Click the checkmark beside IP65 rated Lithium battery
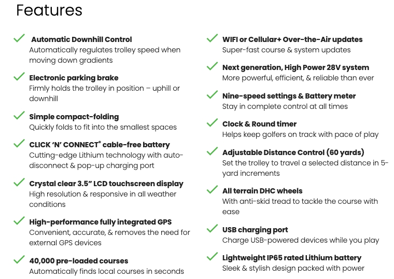 212,257
